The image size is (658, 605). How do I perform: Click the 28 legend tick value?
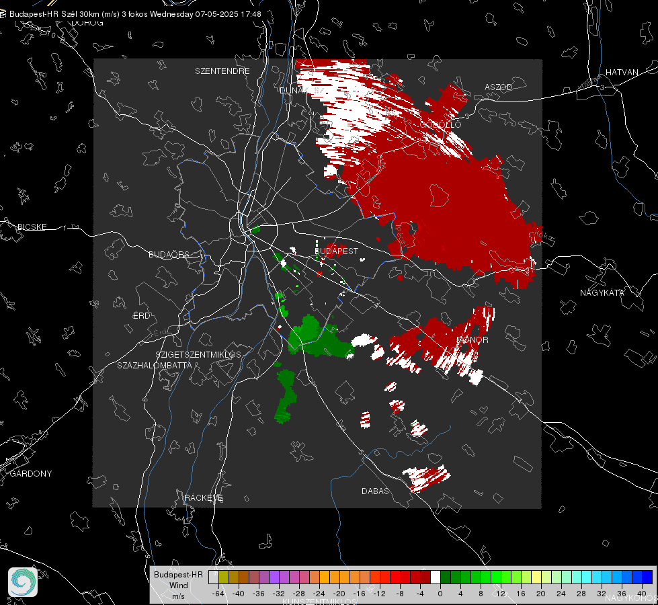[581, 594]
